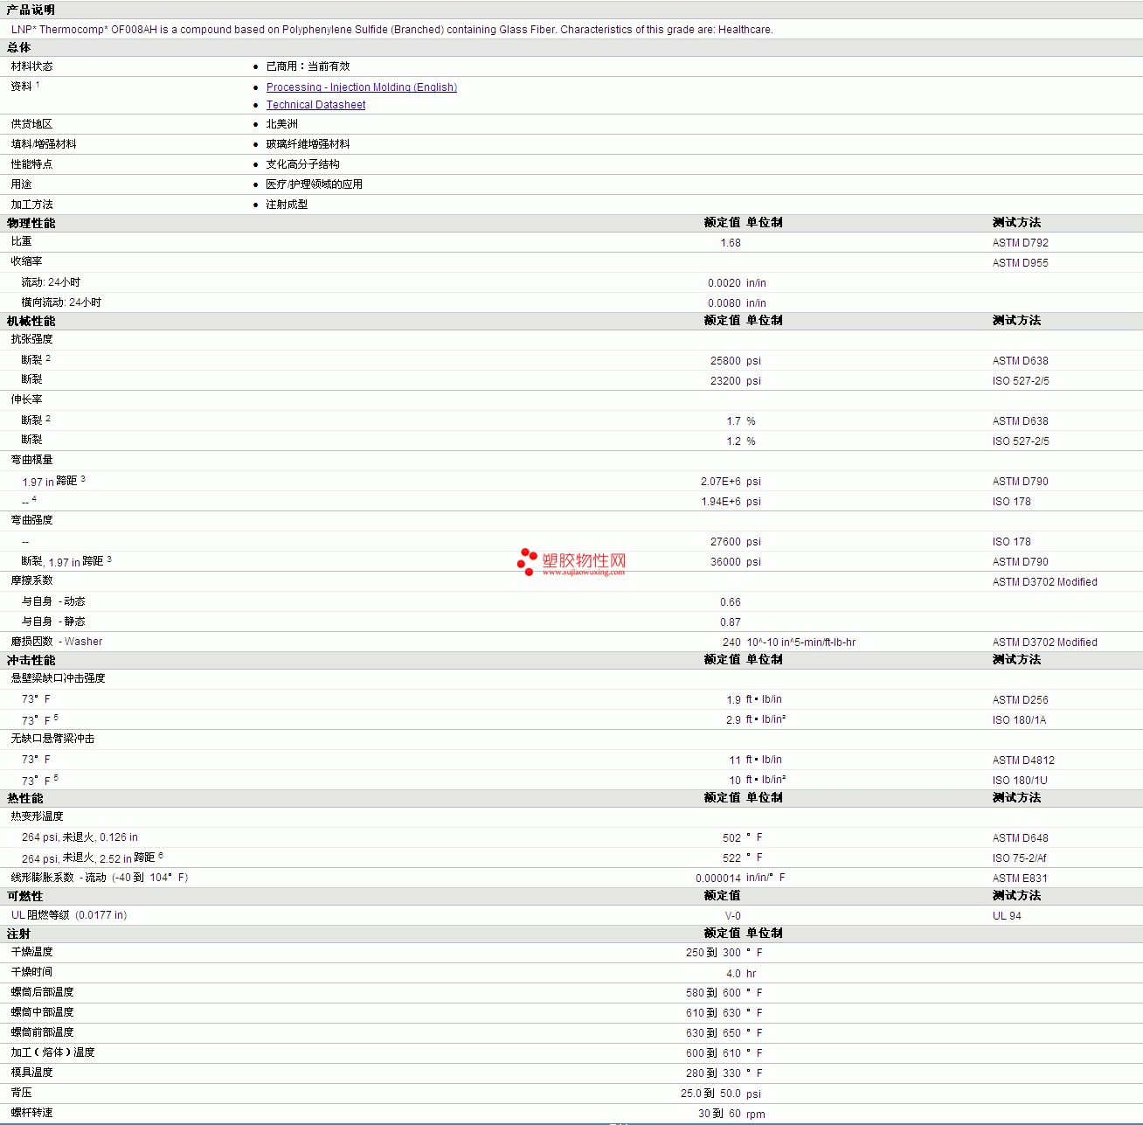The width and height of the screenshot is (1143, 1125).
Task: Click the 加工（熔体）温度 row label
Action: (x=52, y=1052)
